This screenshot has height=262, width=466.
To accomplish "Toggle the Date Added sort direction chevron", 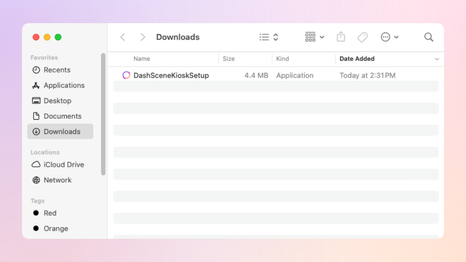I will click(437, 59).
